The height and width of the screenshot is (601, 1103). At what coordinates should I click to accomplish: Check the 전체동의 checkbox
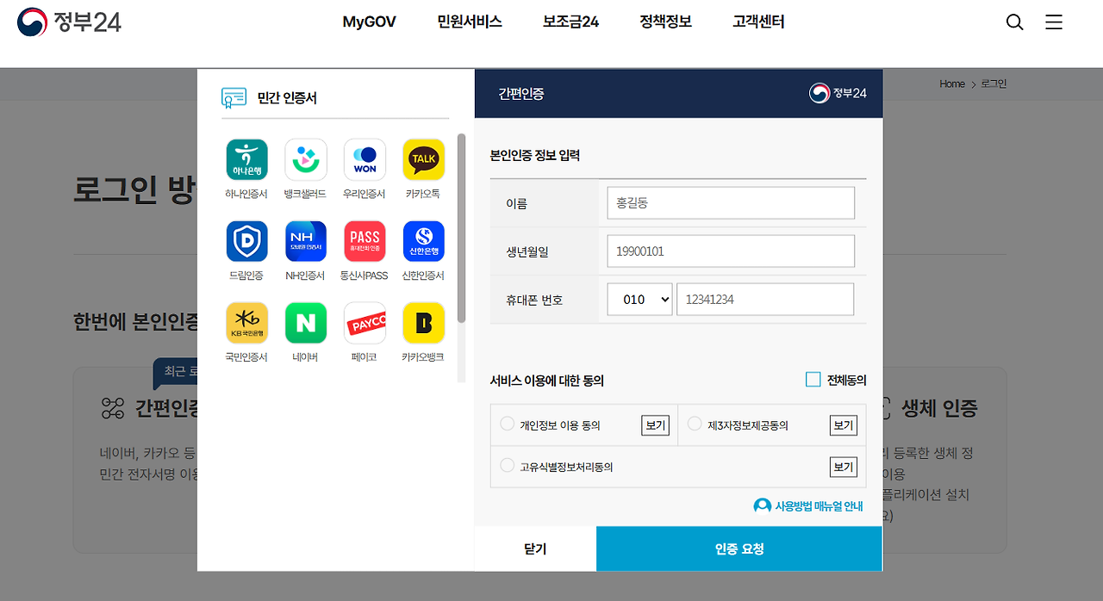click(x=813, y=380)
